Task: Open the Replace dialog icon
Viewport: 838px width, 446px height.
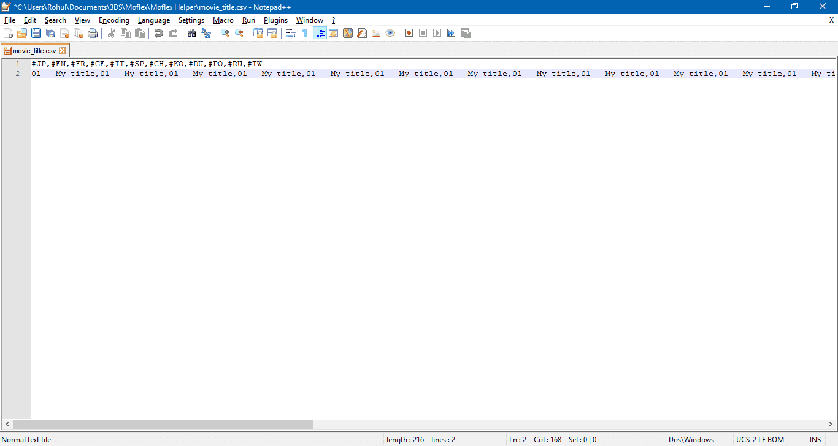Action: (206, 33)
